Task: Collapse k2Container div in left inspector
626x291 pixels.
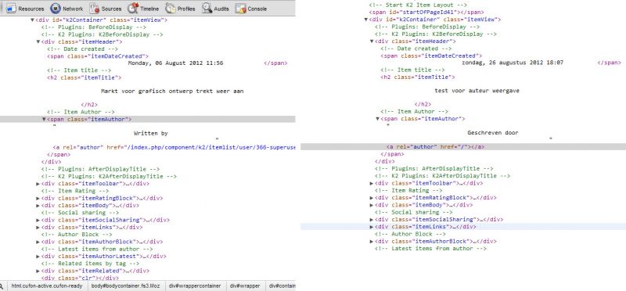Action: click(33, 20)
